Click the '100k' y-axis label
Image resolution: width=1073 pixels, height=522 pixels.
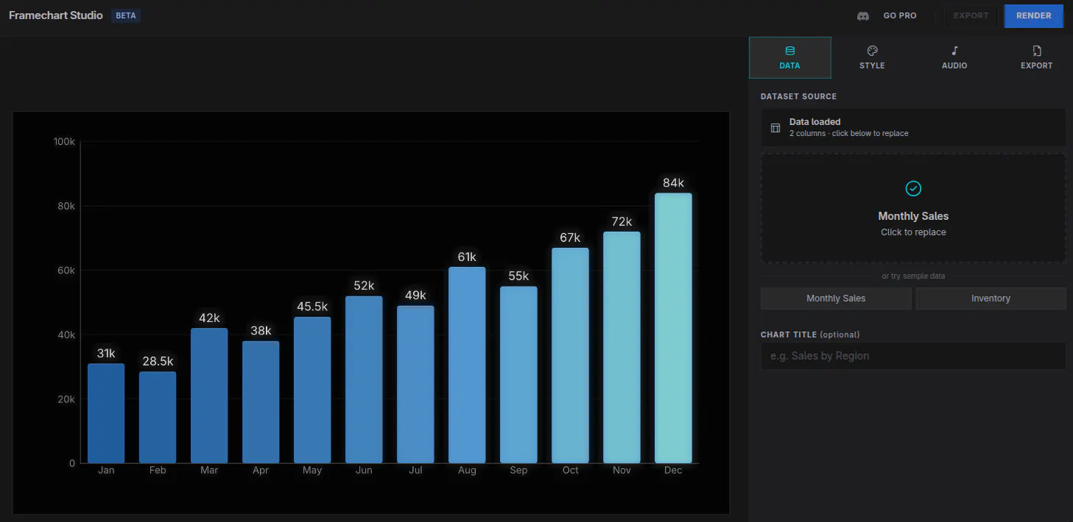pyautogui.click(x=64, y=141)
